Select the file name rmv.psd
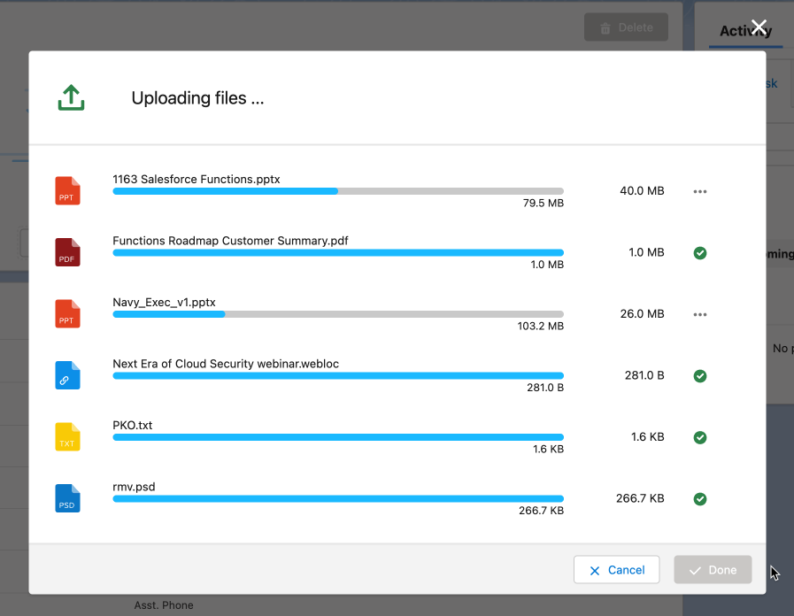 [134, 487]
